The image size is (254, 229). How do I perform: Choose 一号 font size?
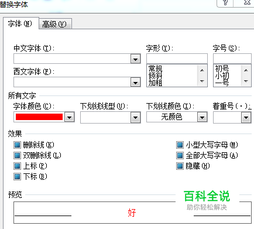[222, 83]
